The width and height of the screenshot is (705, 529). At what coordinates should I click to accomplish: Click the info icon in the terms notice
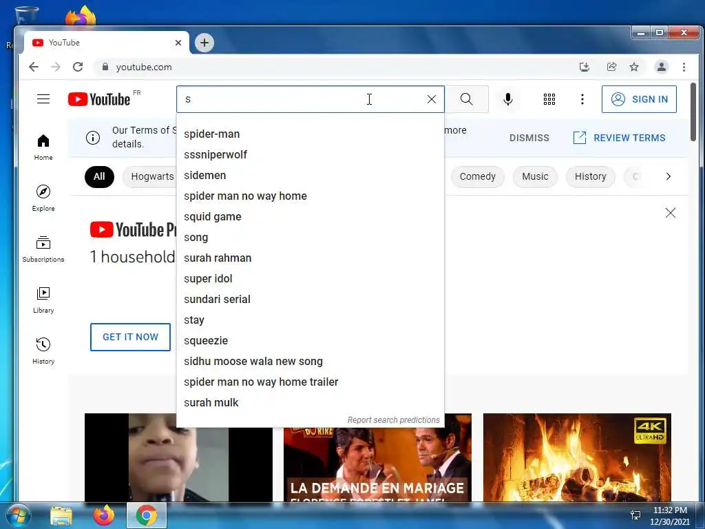(93, 138)
